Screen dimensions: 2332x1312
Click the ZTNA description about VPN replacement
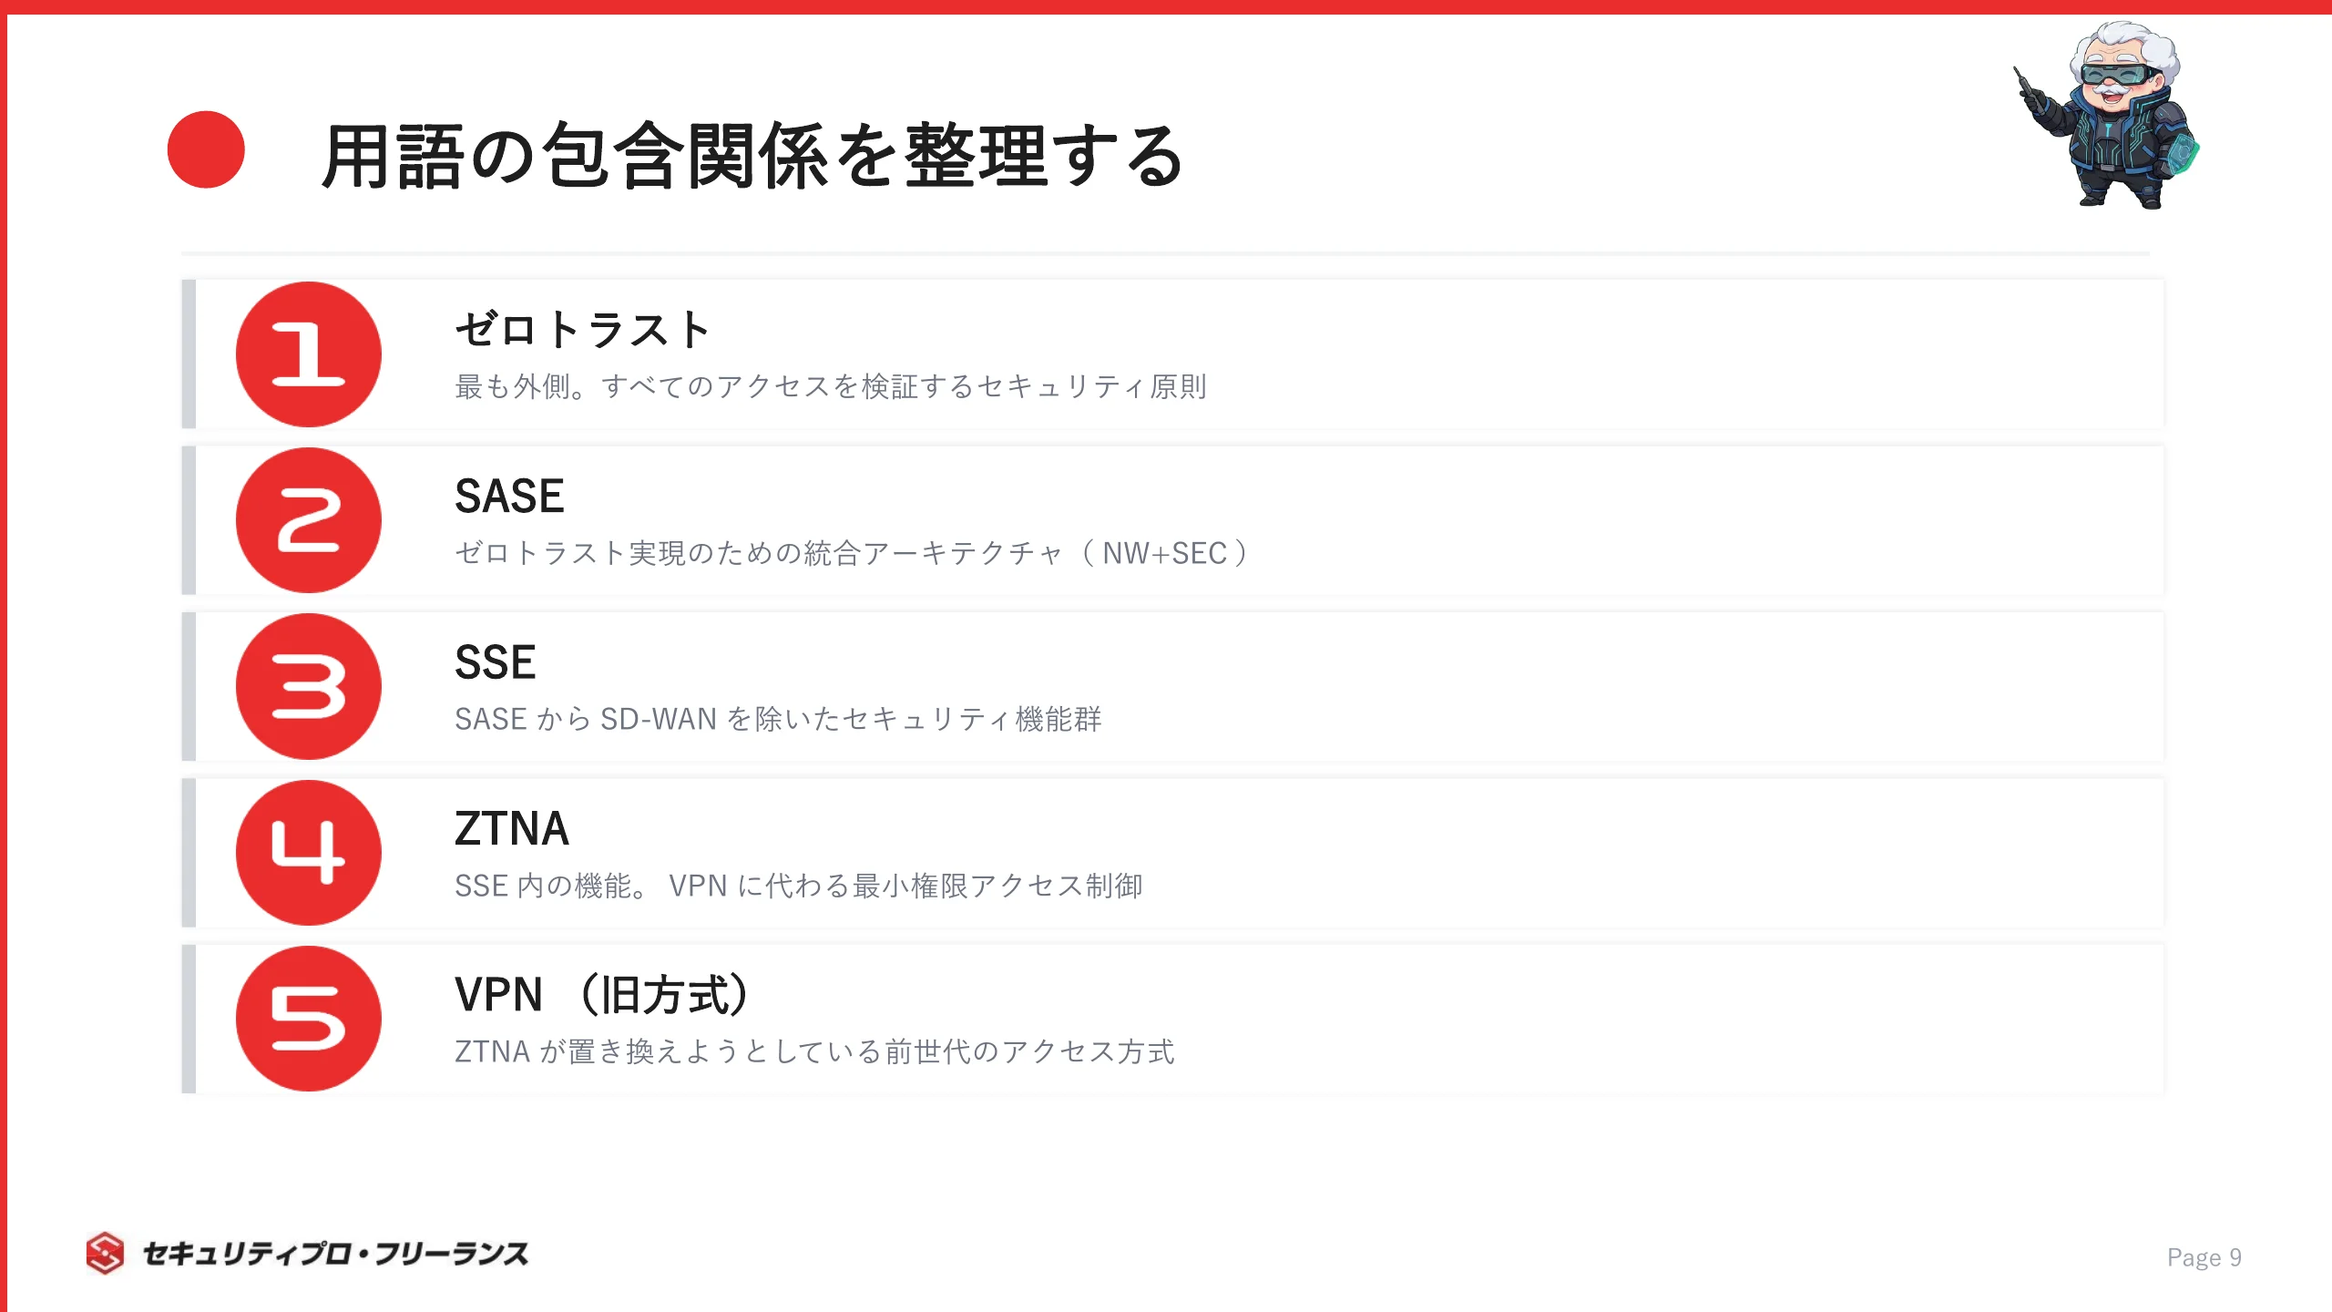(x=798, y=886)
